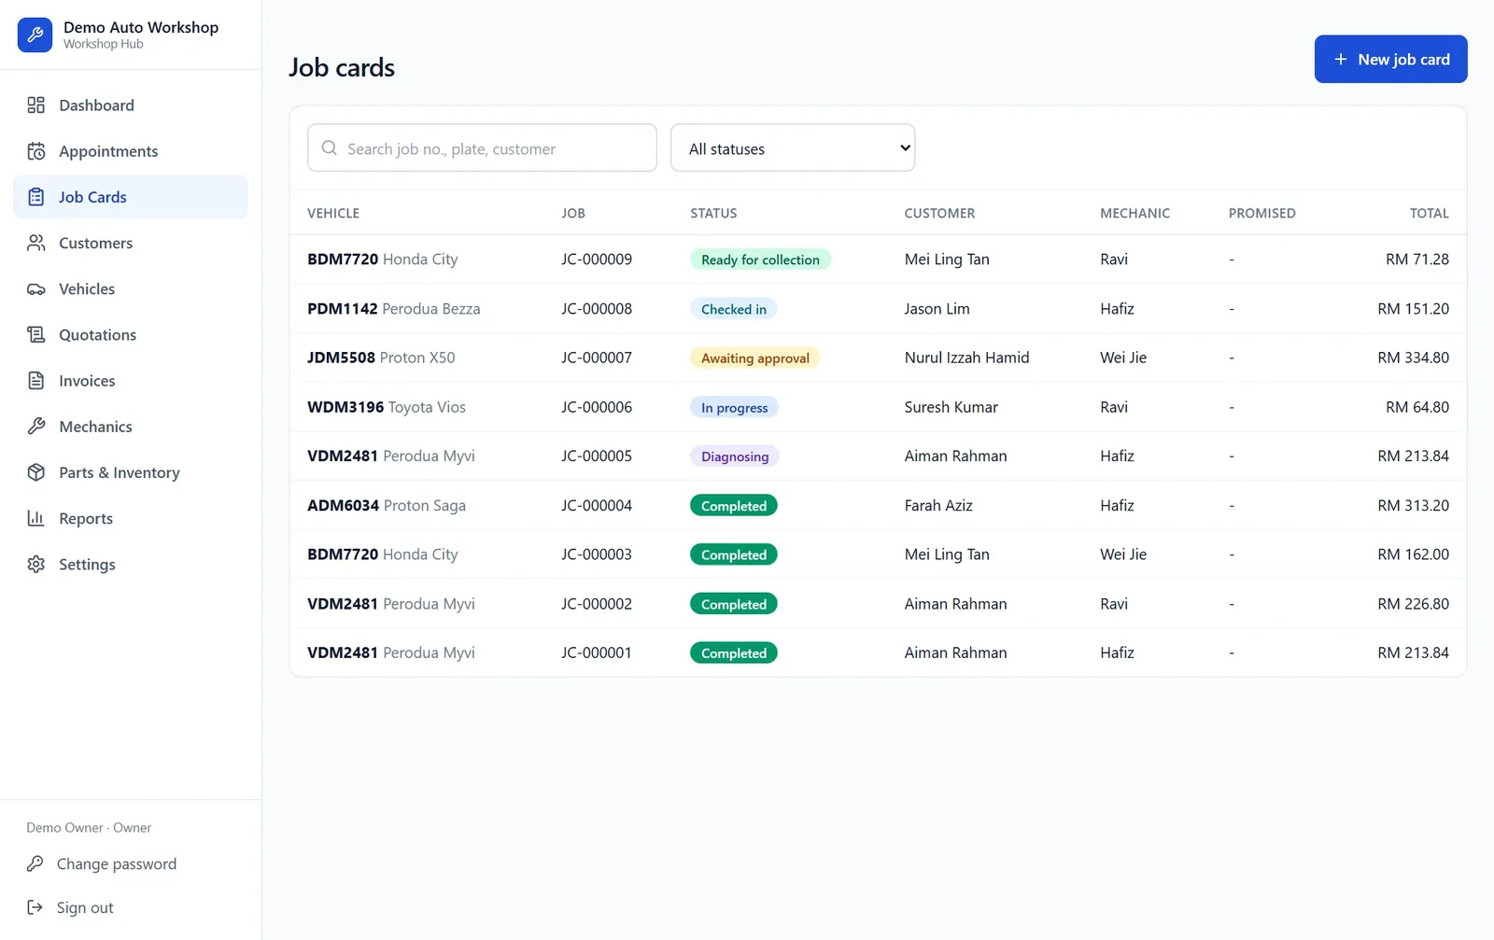Open the All statuses dropdown
This screenshot has width=1494, height=940.
tap(793, 148)
